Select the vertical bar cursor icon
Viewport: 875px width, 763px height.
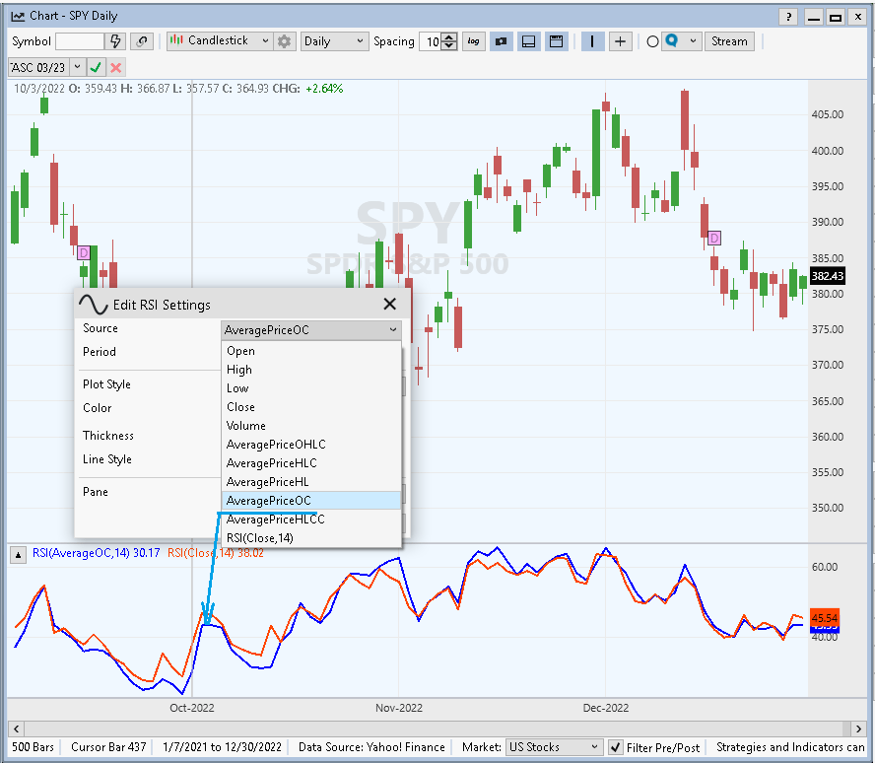pyautogui.click(x=593, y=41)
